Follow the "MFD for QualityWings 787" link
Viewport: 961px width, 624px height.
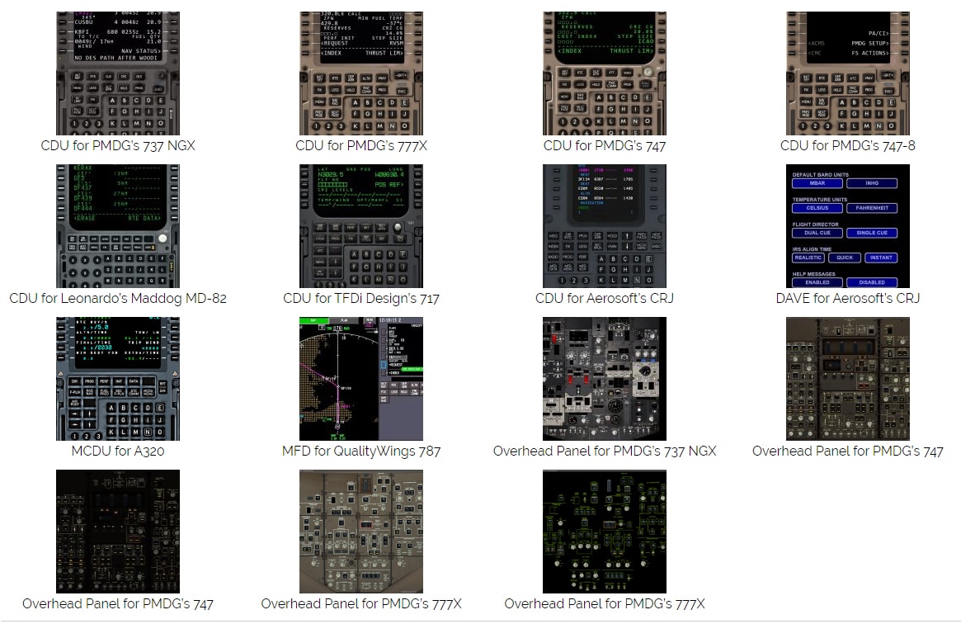tap(360, 451)
